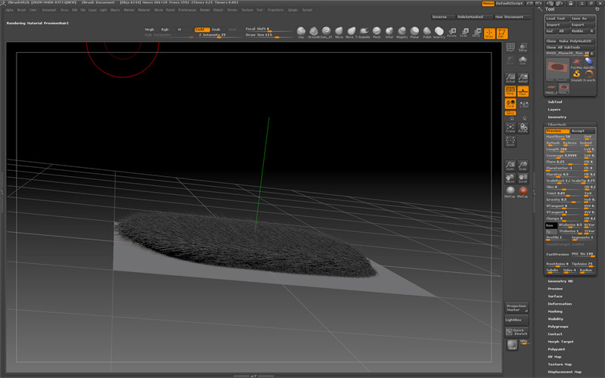Open the Brush menu
This screenshot has height=378, width=605.
(22, 10)
